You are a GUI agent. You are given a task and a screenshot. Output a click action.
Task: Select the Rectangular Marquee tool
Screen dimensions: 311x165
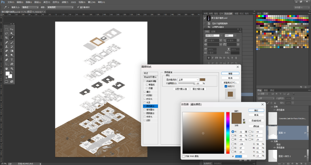[x=7, y=29]
